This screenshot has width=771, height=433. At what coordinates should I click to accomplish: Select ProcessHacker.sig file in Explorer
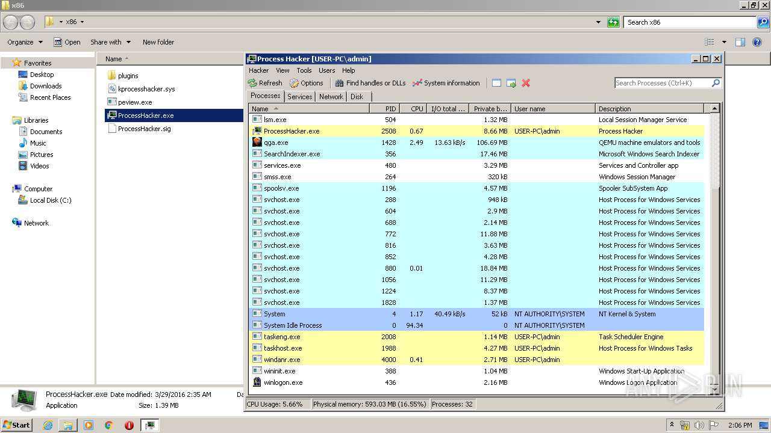point(144,129)
